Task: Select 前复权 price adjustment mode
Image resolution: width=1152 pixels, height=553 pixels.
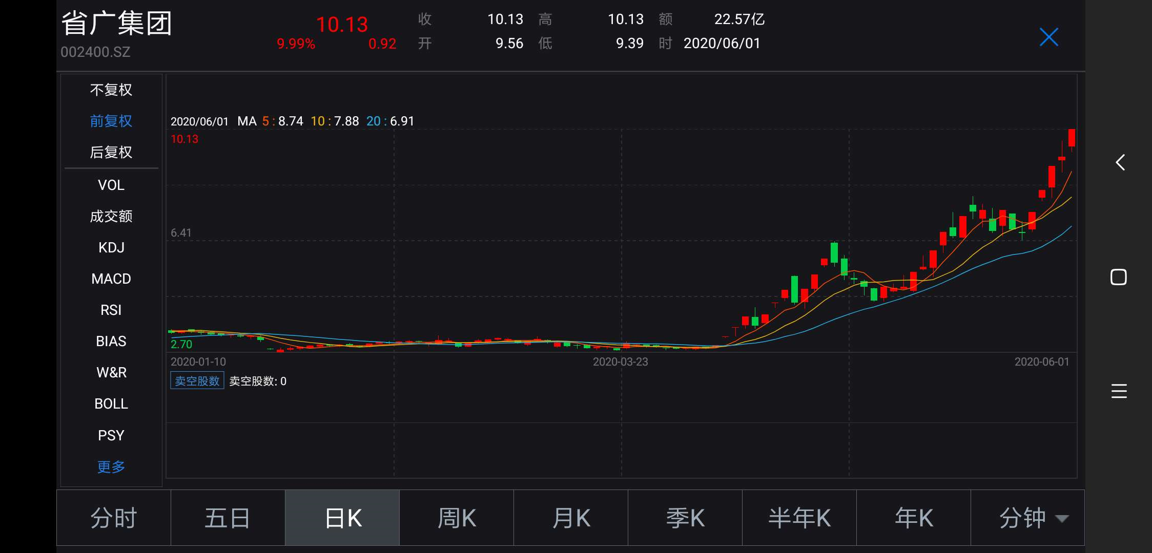Action: tap(111, 121)
